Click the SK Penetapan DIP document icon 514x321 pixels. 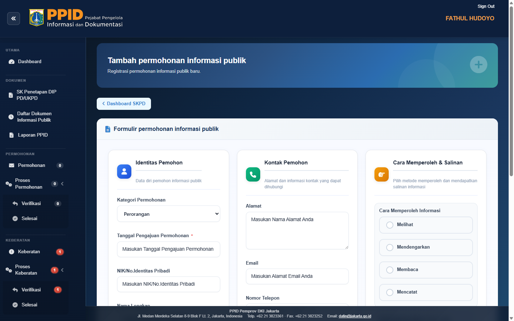tap(11, 95)
